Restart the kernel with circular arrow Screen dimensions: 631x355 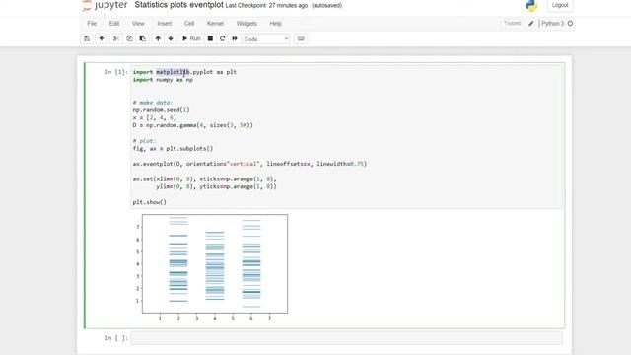pyautogui.click(x=222, y=38)
